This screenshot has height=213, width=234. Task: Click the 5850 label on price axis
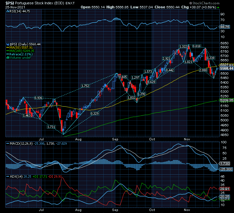point(224,43)
